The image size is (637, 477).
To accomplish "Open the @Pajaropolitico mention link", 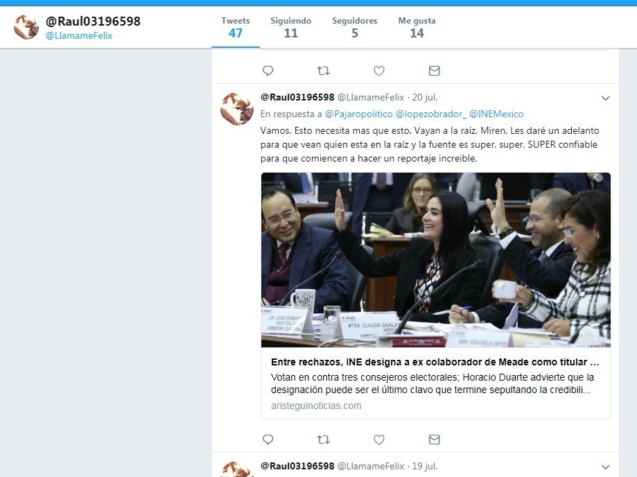I will coord(359,114).
